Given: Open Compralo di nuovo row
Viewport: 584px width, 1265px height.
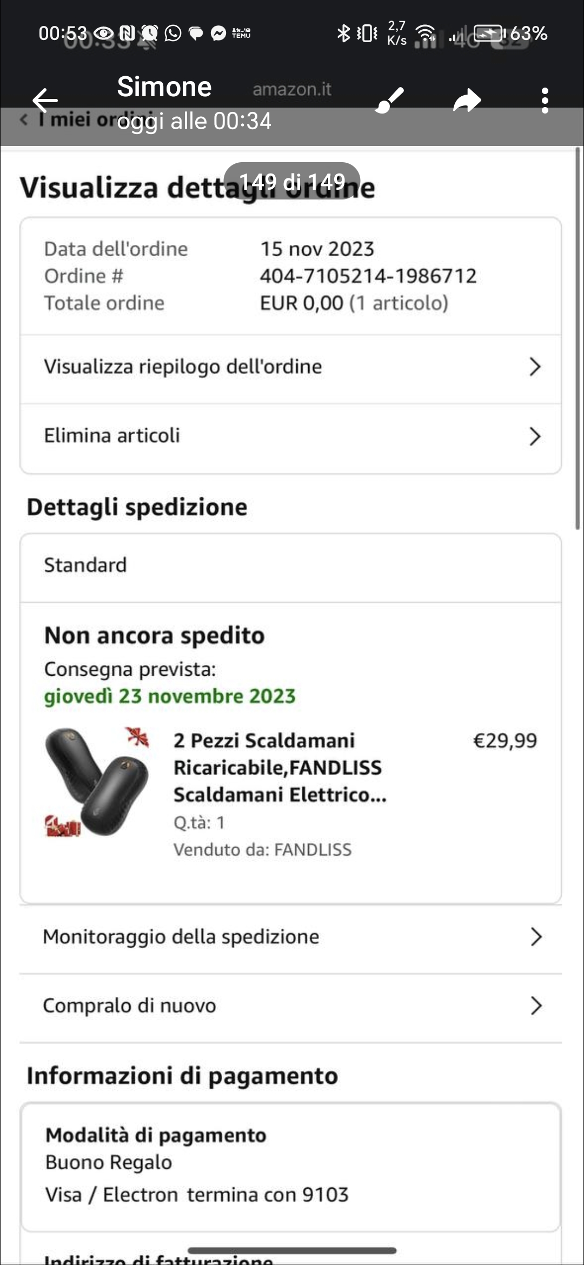Looking at the screenshot, I should (x=291, y=1006).
